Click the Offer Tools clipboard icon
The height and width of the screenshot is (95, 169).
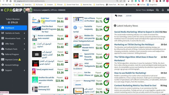click(3, 44)
